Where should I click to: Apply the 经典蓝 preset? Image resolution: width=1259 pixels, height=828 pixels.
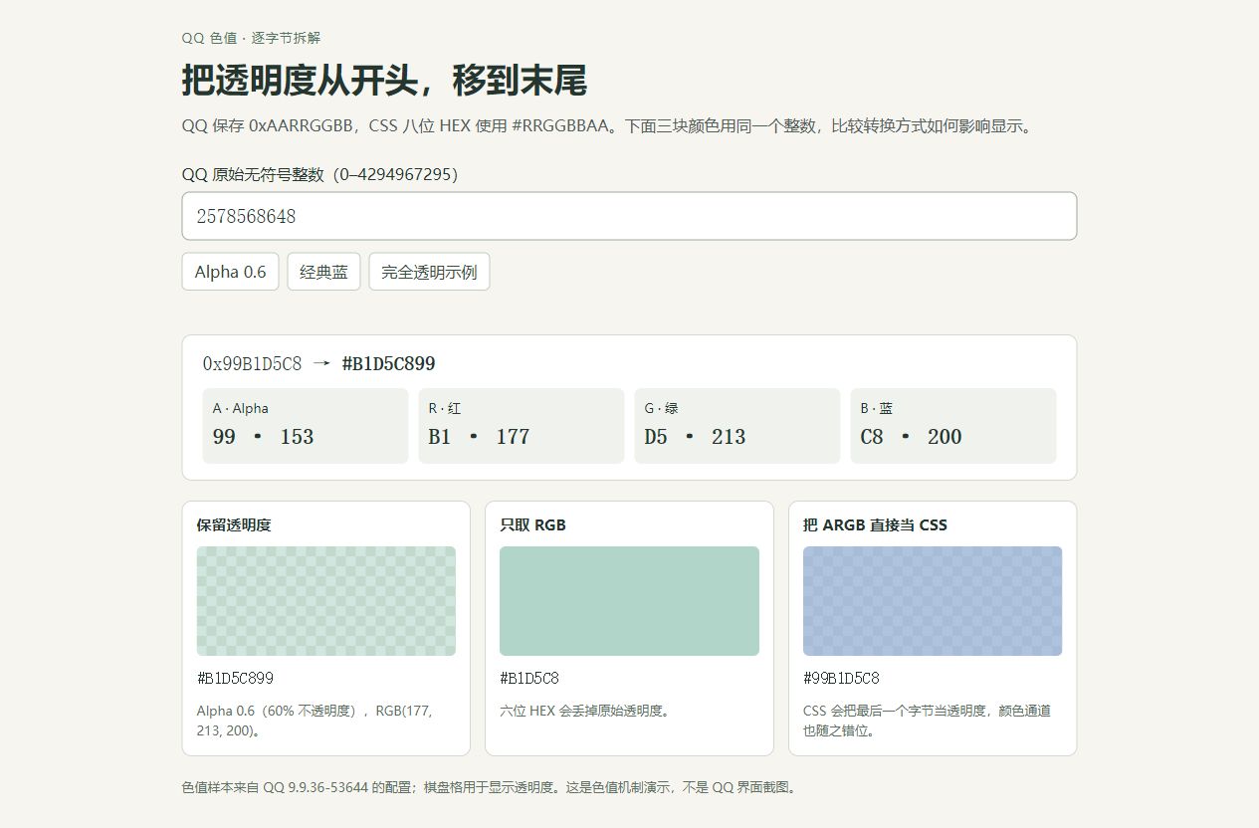coord(323,272)
